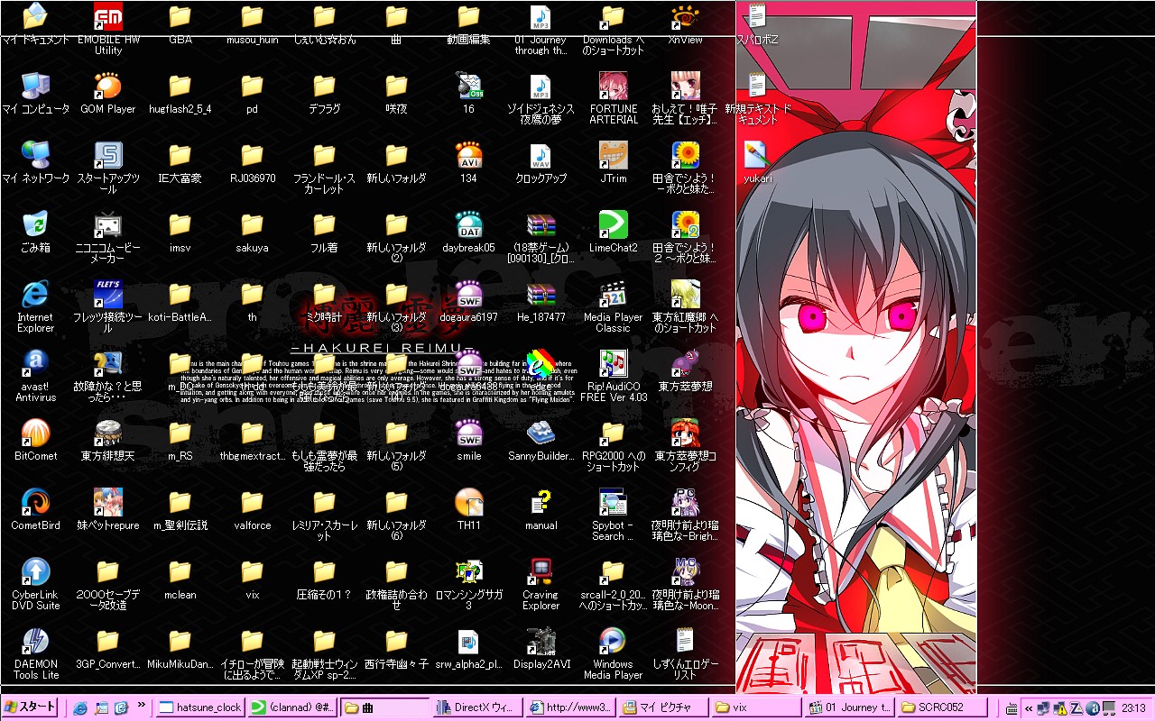Switch to 01 Journey t... taskbar button
The height and width of the screenshot is (721, 1155).
849,707
